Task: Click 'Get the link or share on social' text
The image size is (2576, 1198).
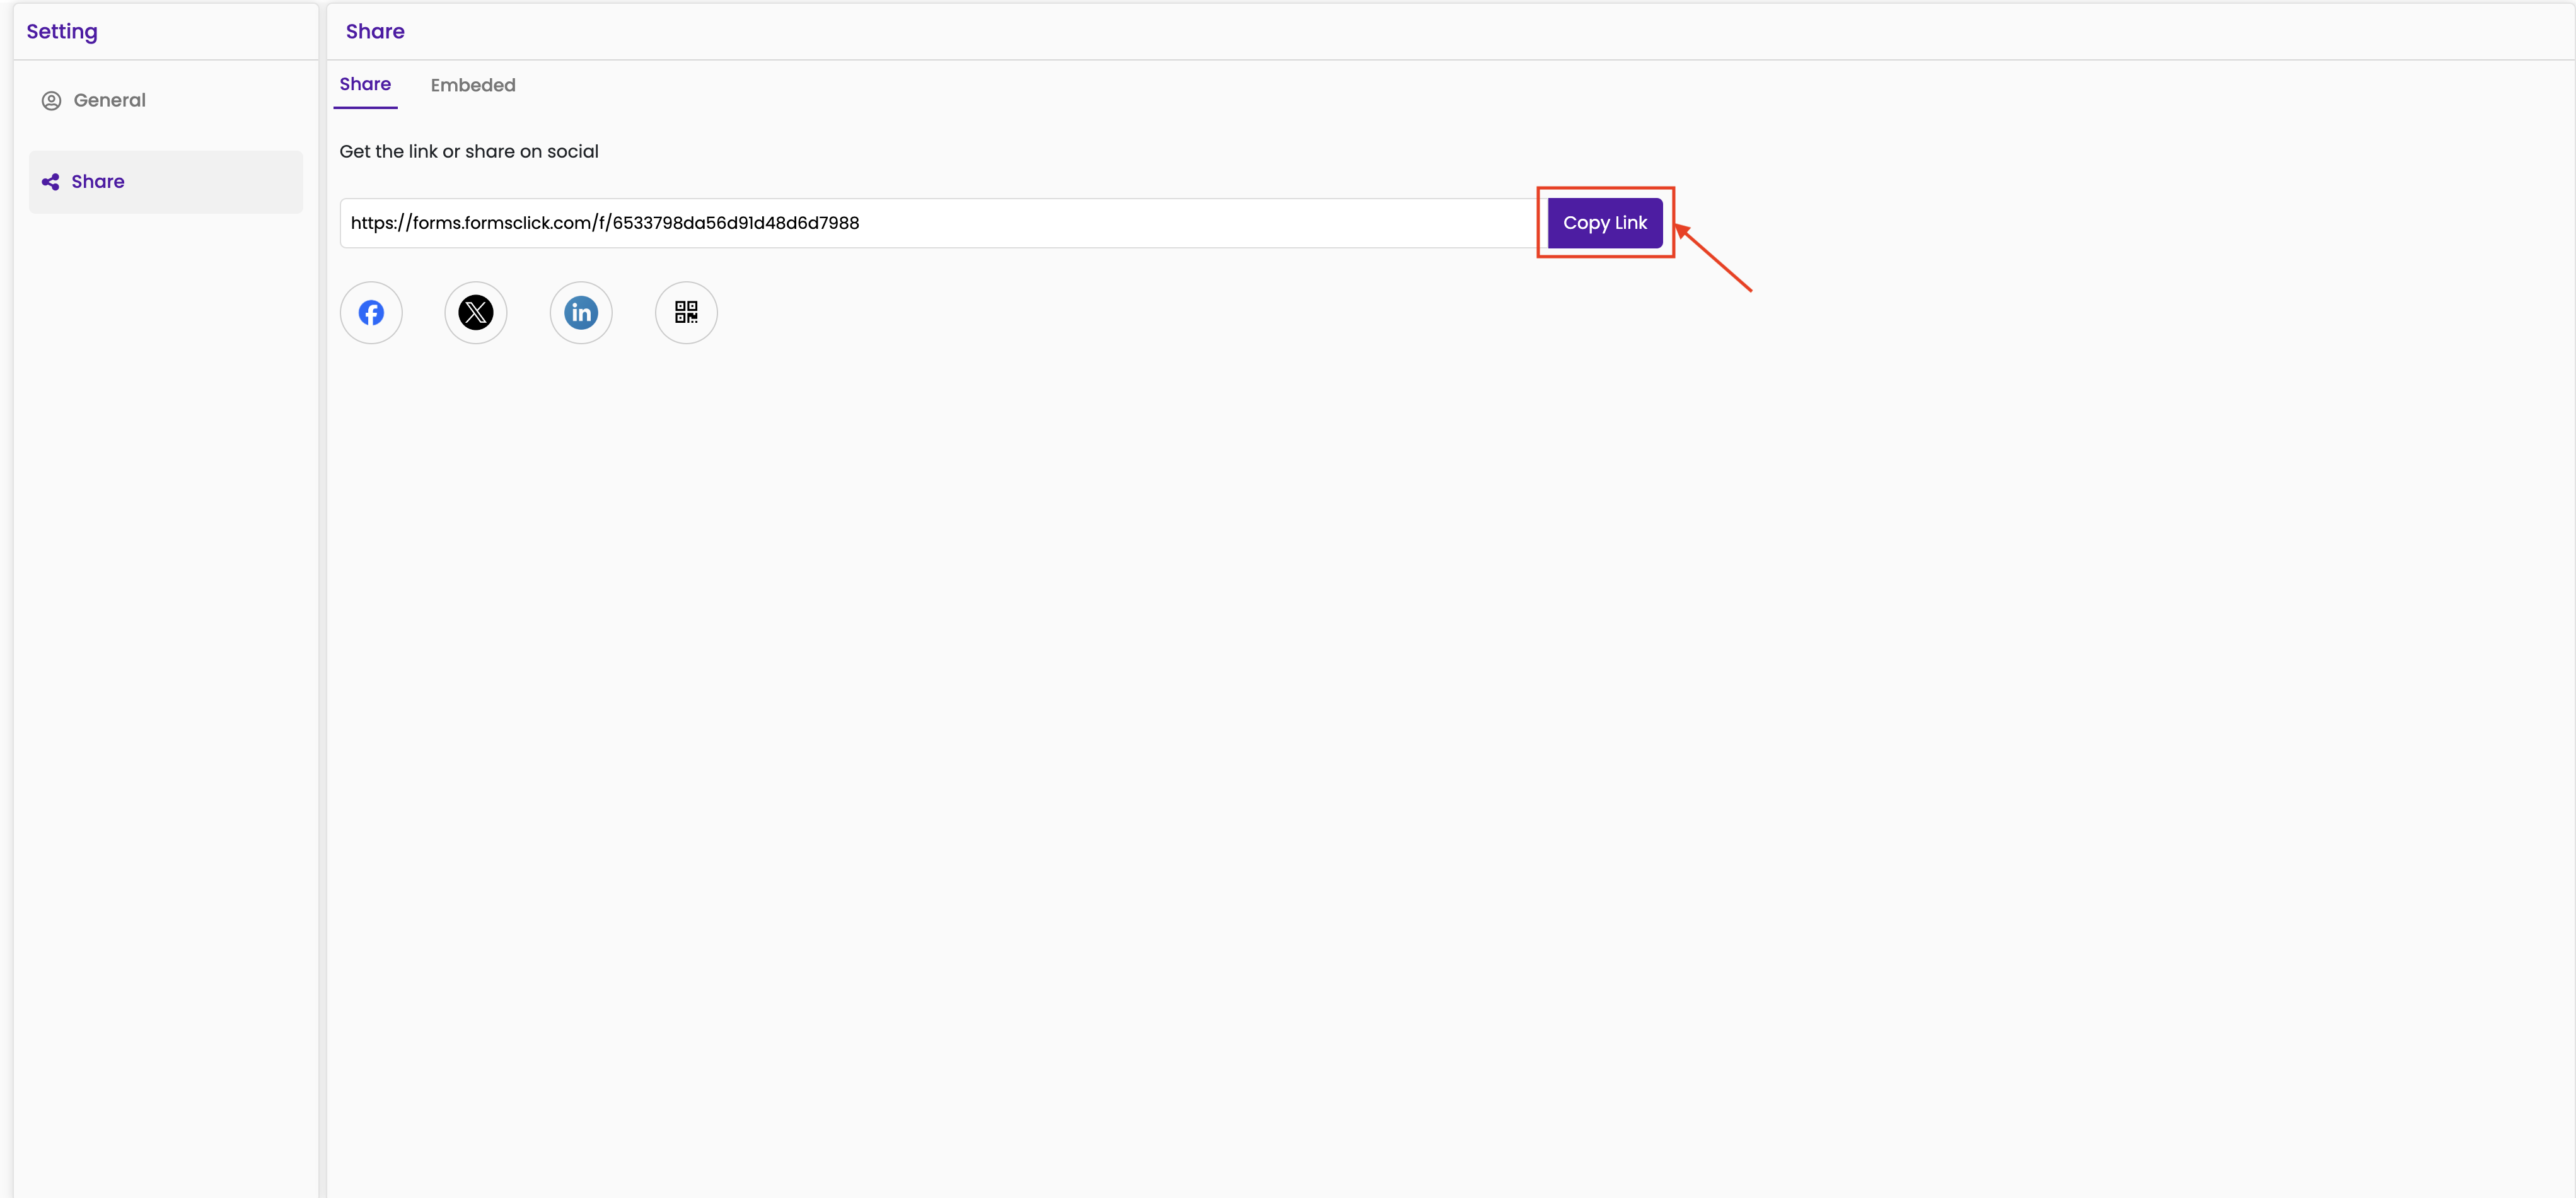Action: coord(469,152)
